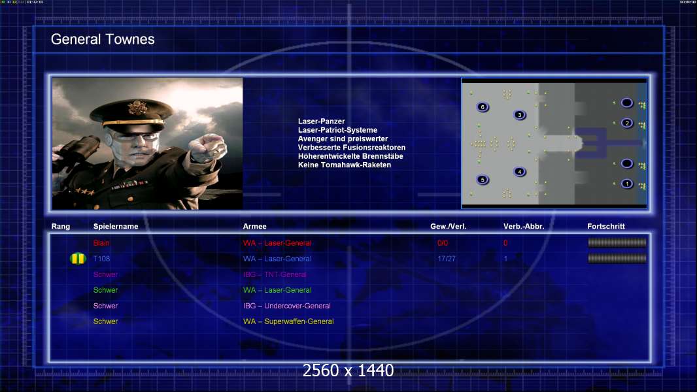
Task: Click Blain's "WA – Laser-General" army entry
Action: pos(277,243)
